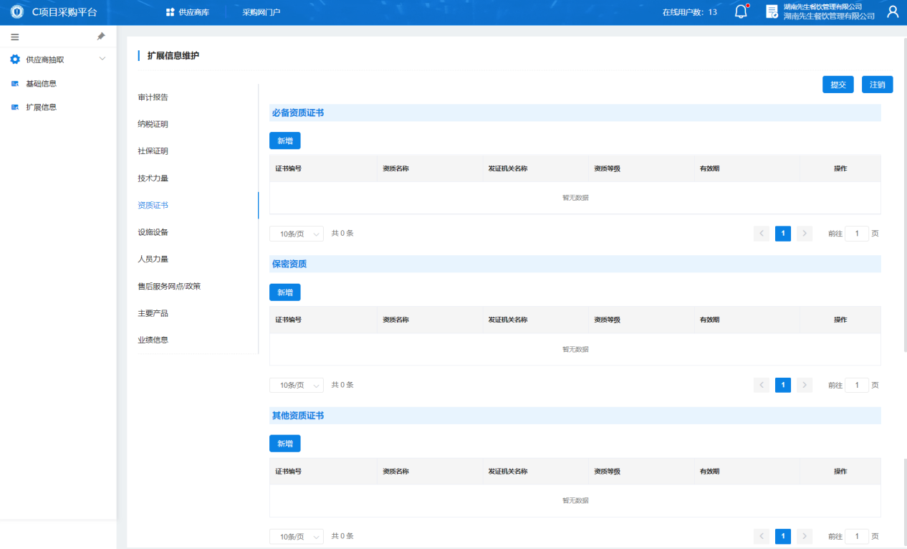
Task: Select the 设施设备 tab
Action: (153, 232)
